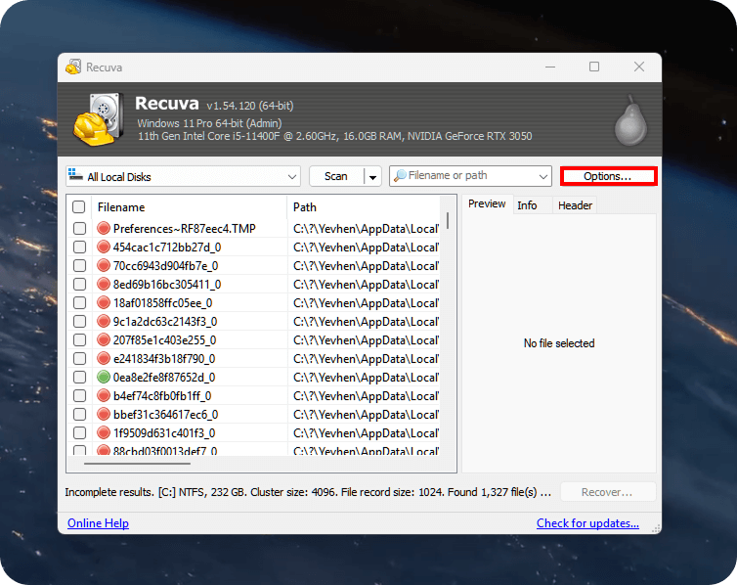
Task: Check the box for 454cac1c712bb27d_0
Action: (x=80, y=247)
